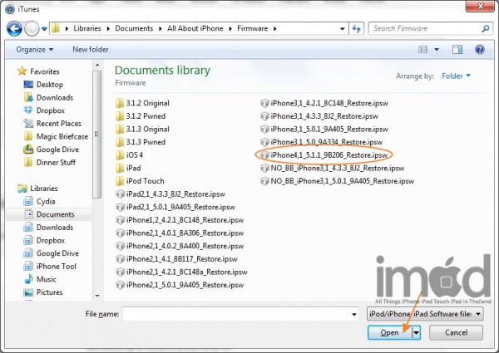Click the refresh button beside address bar
Screen dimensions: 499x353
coord(358,28)
